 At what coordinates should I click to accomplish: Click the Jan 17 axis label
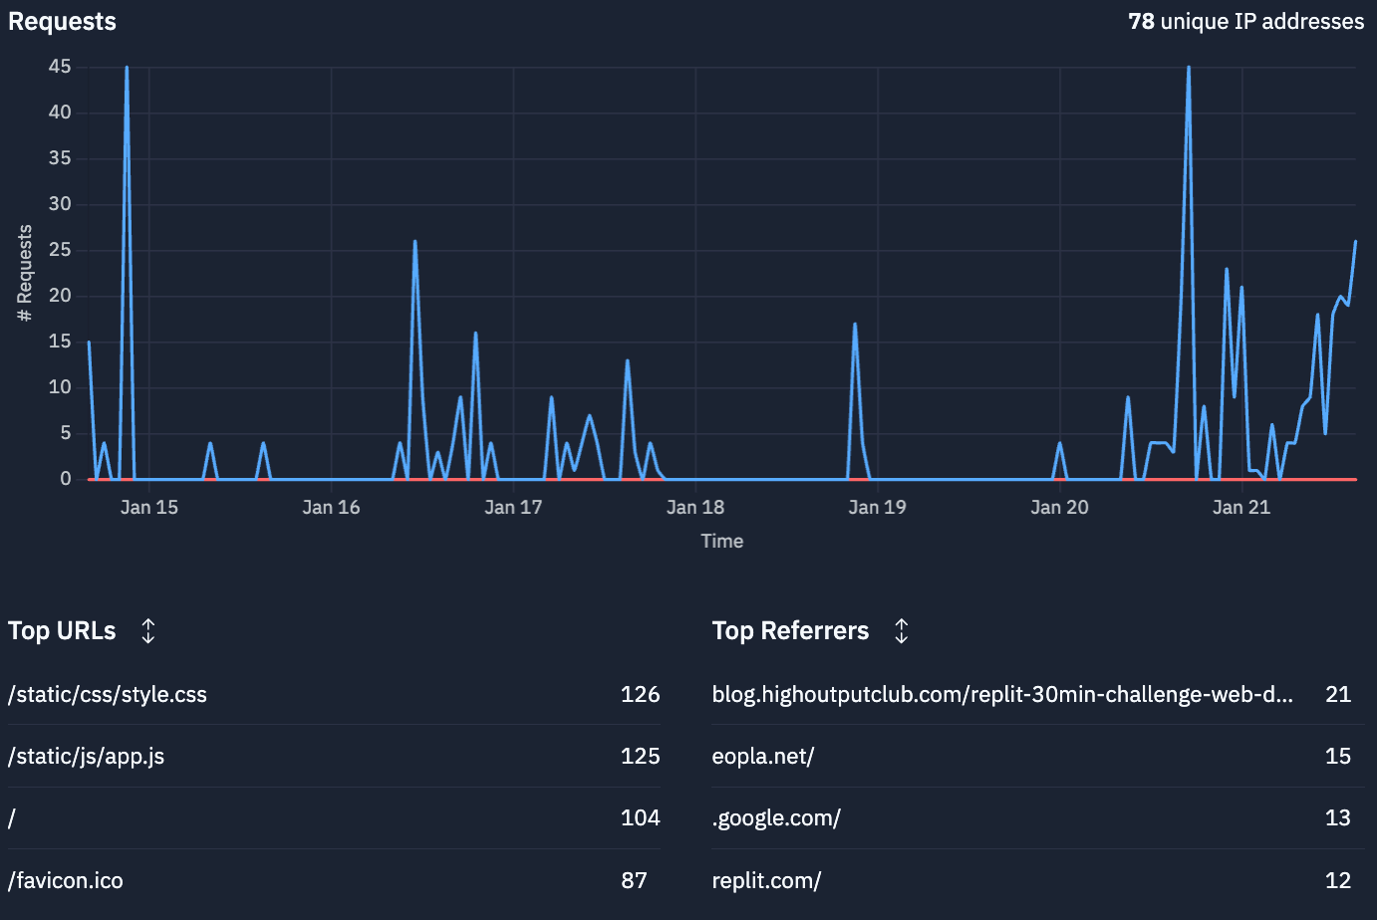[x=513, y=507]
